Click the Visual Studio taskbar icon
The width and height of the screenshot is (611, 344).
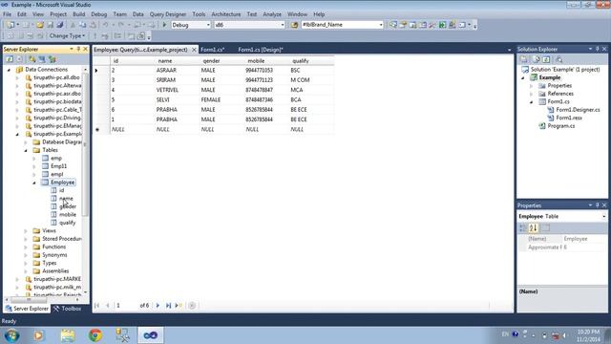[x=151, y=335]
